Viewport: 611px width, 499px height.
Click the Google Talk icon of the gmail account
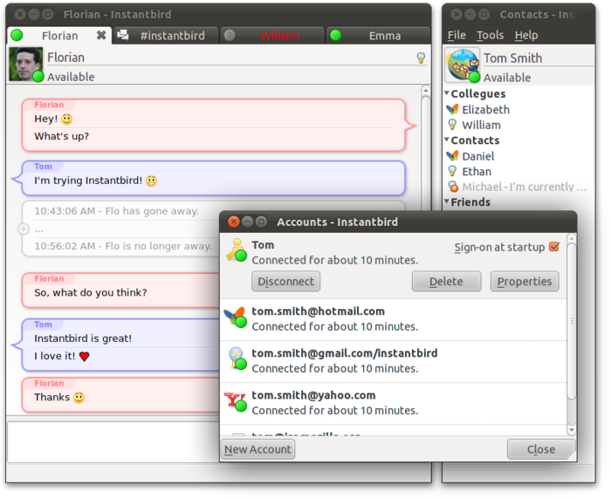(x=237, y=359)
